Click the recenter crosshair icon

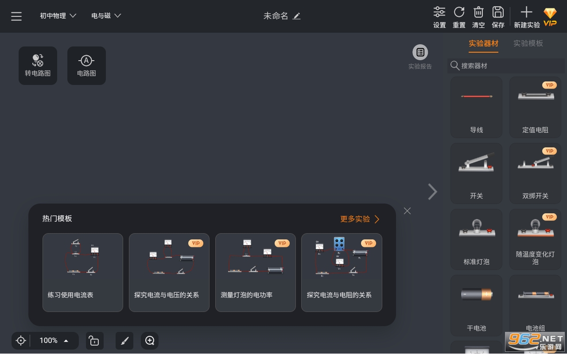[21, 341]
